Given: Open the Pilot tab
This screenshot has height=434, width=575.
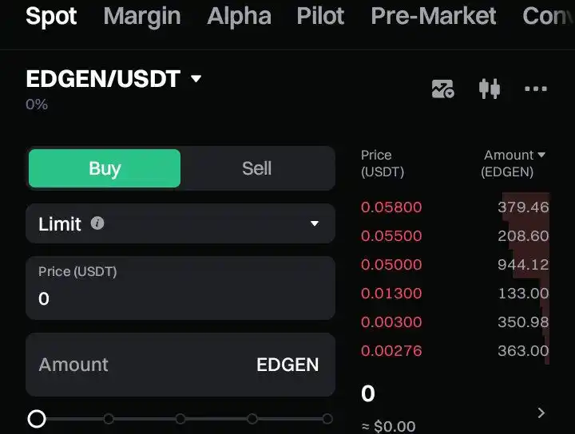Looking at the screenshot, I should (320, 16).
